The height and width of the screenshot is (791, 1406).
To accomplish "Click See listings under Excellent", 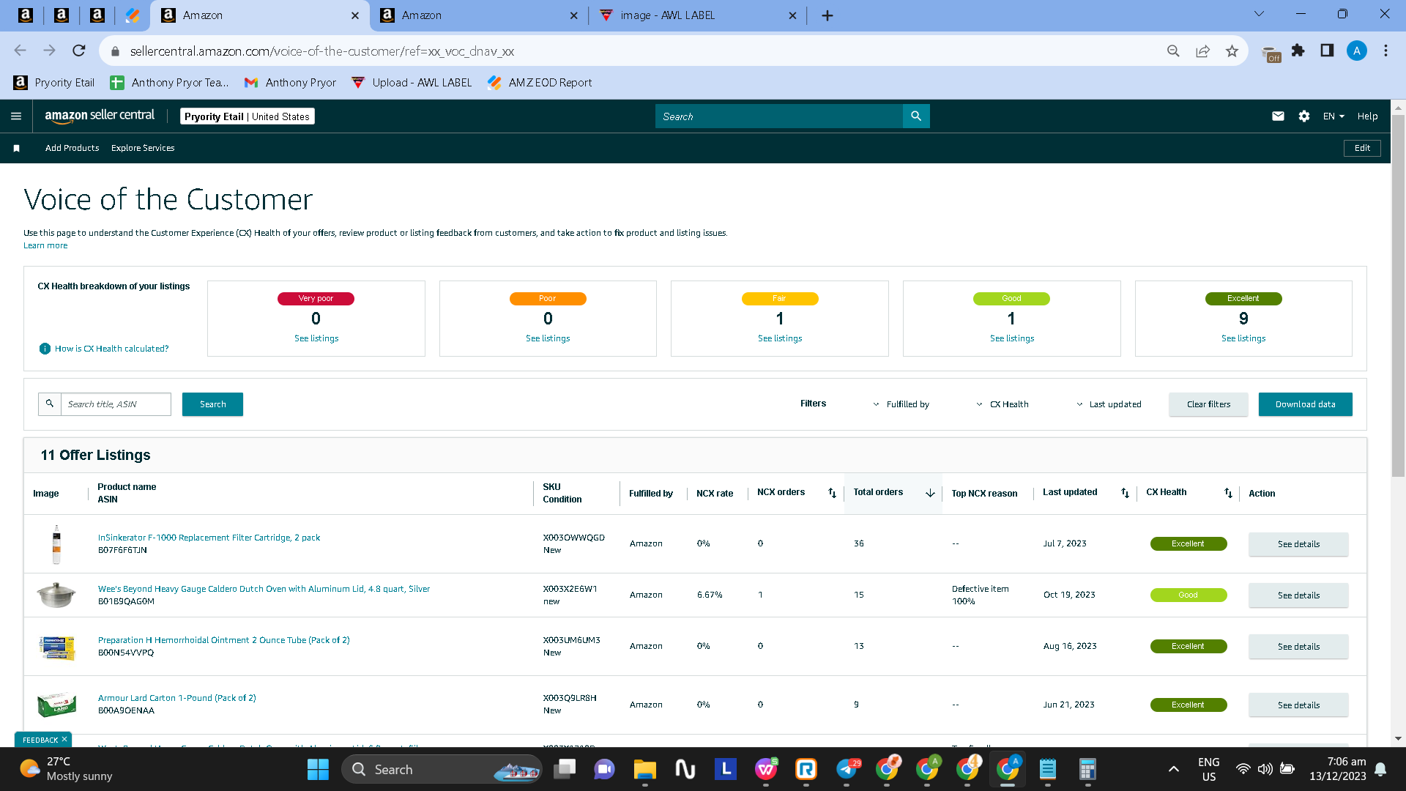I will [1243, 338].
